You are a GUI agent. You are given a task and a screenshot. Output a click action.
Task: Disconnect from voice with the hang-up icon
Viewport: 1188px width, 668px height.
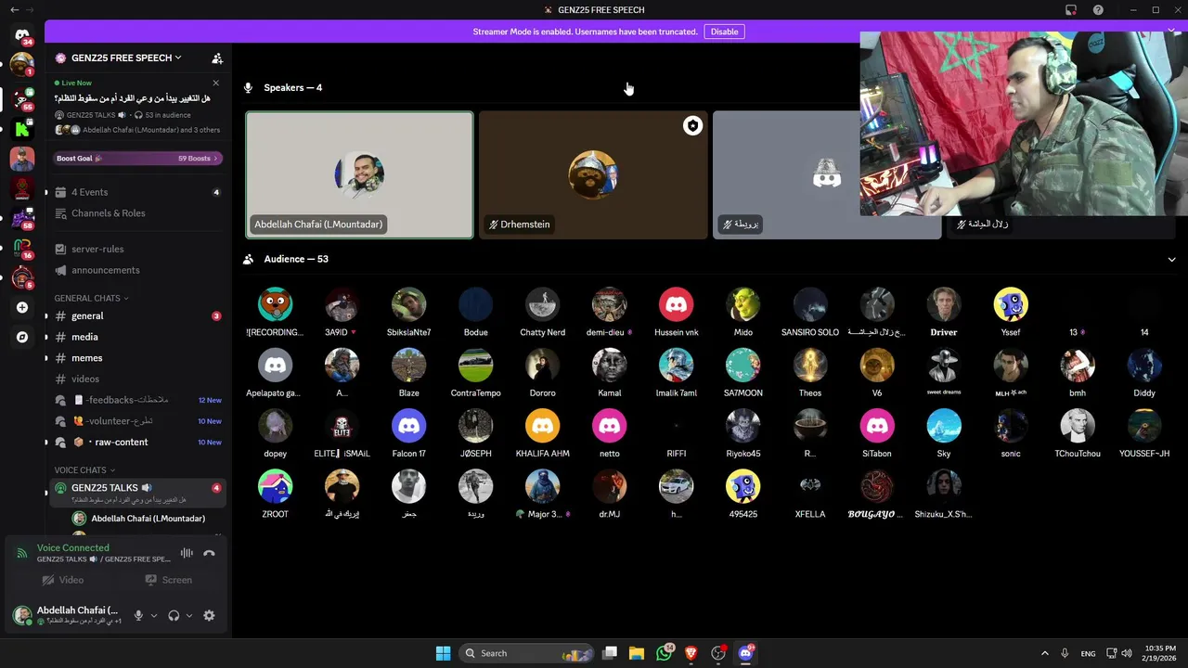[209, 553]
